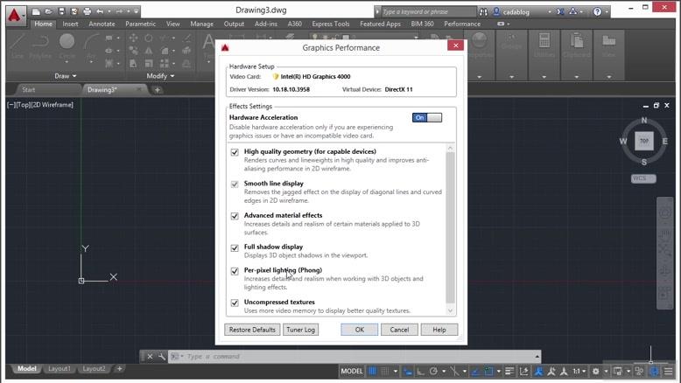Image resolution: width=681 pixels, height=383 pixels.
Task: Open the WCS dropdown under ViewCube
Action: click(x=643, y=178)
